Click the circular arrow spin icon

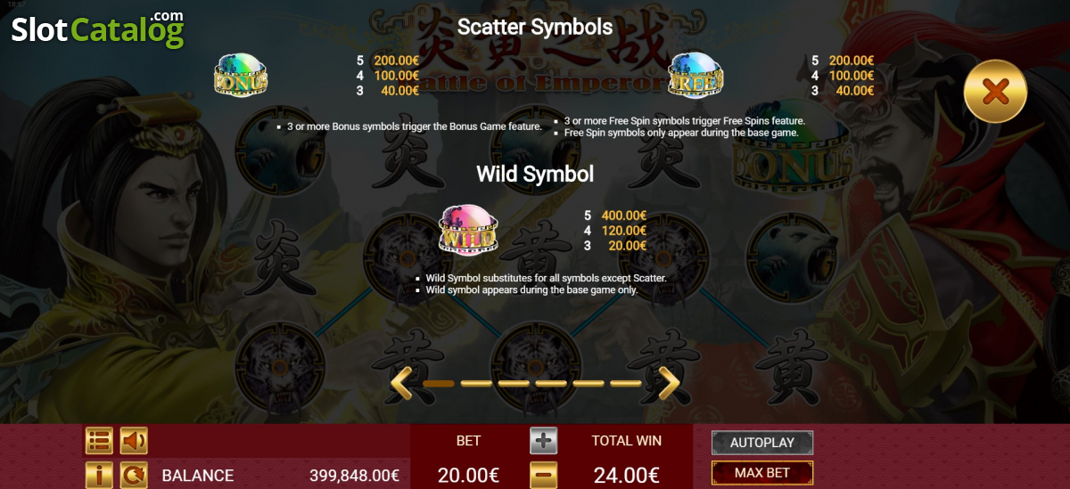coord(134,476)
